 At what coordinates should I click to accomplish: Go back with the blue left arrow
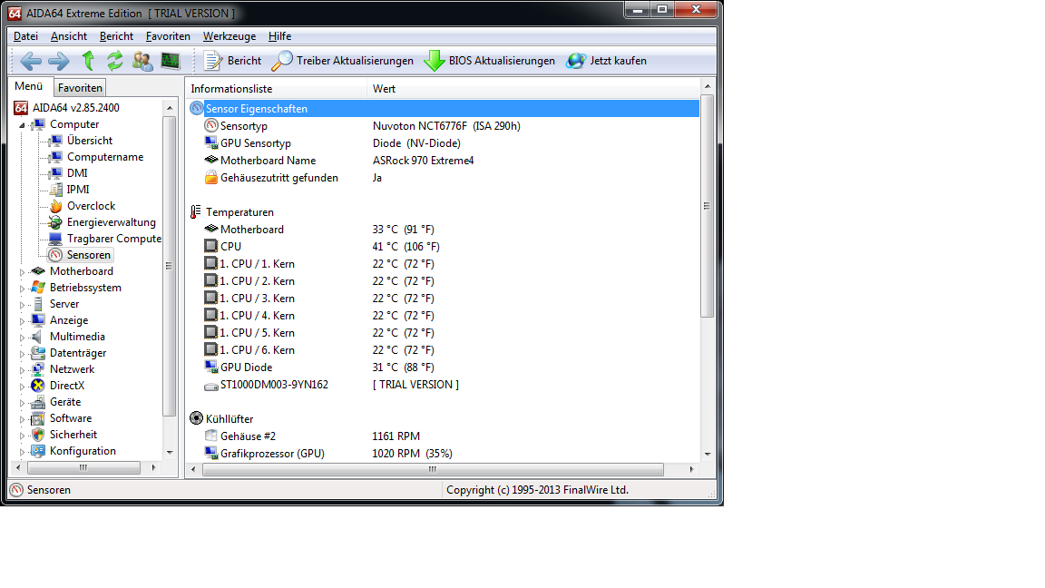31,62
